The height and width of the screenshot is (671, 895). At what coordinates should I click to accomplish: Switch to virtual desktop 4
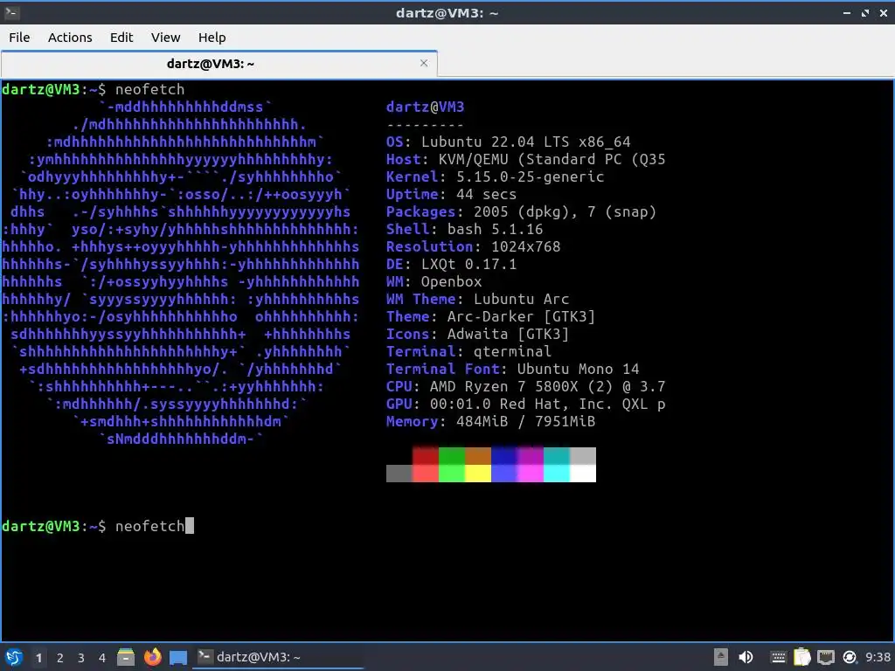coord(102,658)
